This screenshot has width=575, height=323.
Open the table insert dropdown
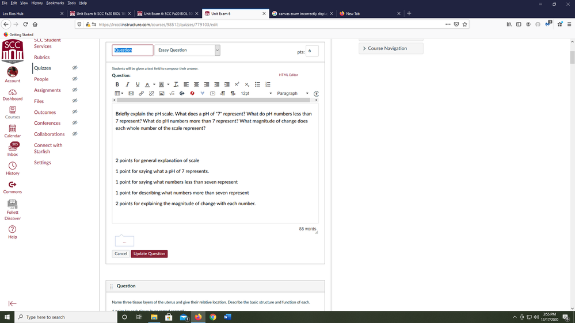[119, 93]
